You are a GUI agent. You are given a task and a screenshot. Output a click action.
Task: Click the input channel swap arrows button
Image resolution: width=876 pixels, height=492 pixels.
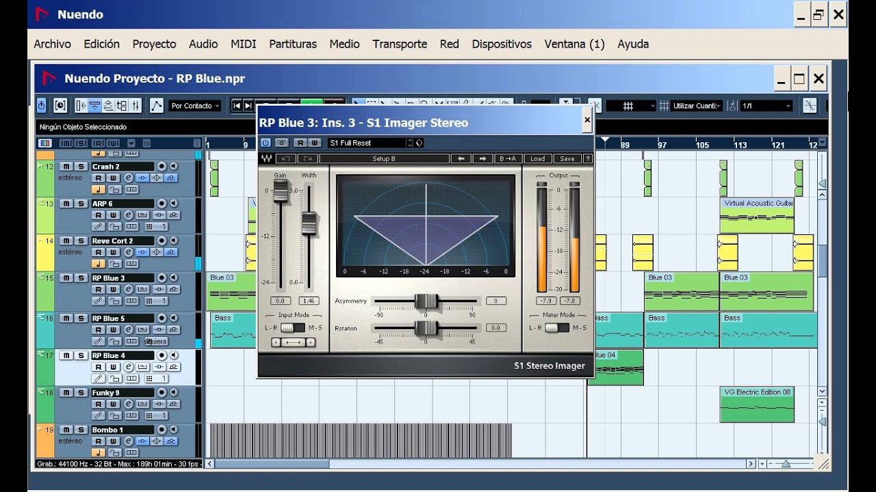click(x=293, y=342)
